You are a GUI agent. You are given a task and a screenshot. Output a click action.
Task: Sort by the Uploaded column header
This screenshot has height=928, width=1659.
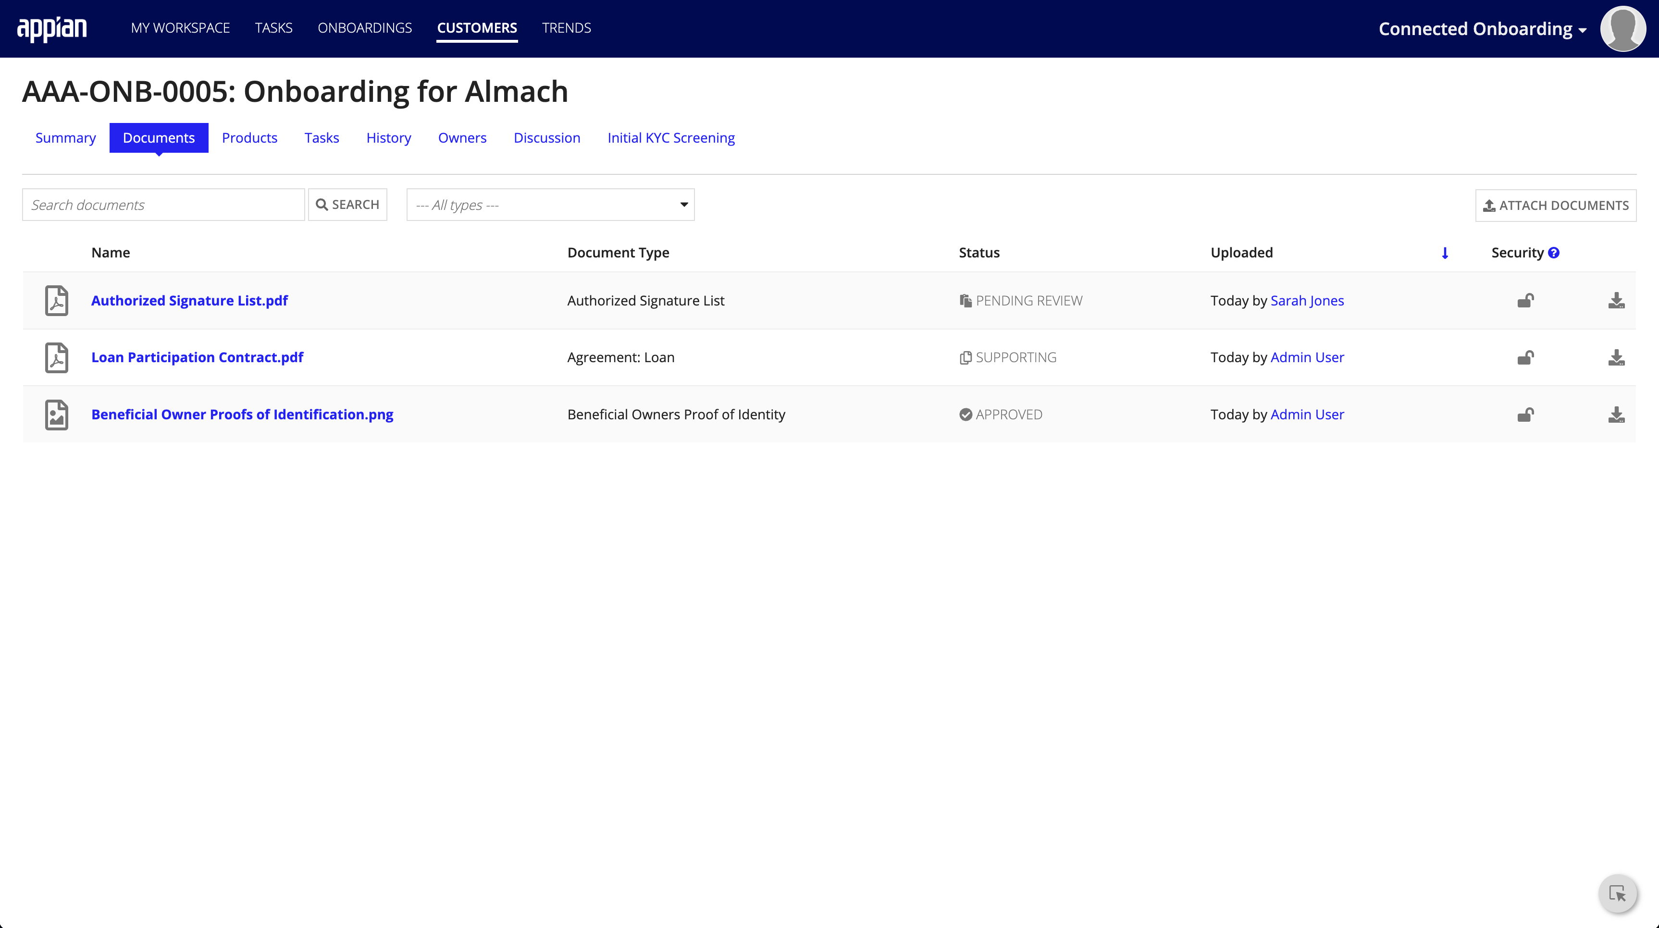pyautogui.click(x=1242, y=253)
